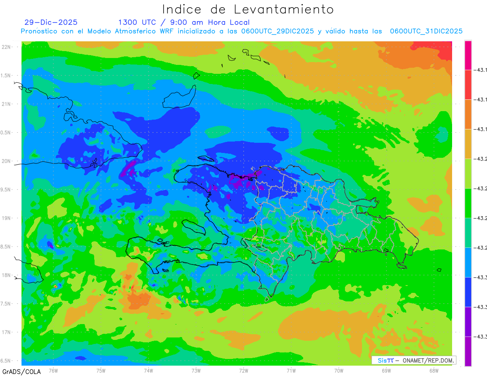Click the "68W" longitude label

click(433, 370)
